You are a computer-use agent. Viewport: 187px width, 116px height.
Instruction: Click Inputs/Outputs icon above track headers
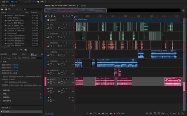46,16
